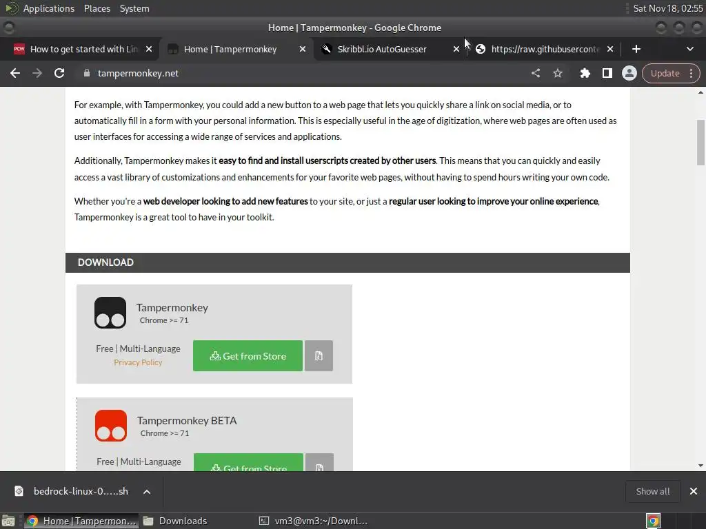Close the Skribbl.io AutoGuesser tab
Viewport: 706px width, 529px height.
[456, 49]
